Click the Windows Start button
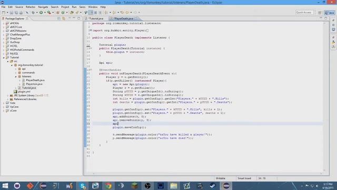 [x=5, y=186]
